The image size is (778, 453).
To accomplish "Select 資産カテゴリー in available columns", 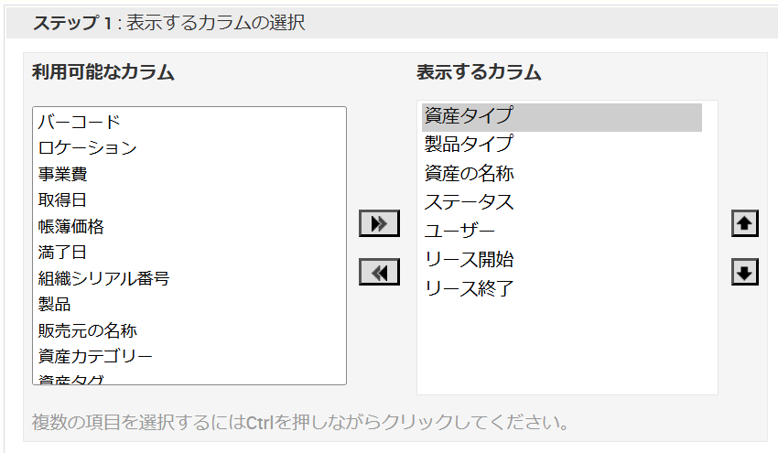I will 96,356.
